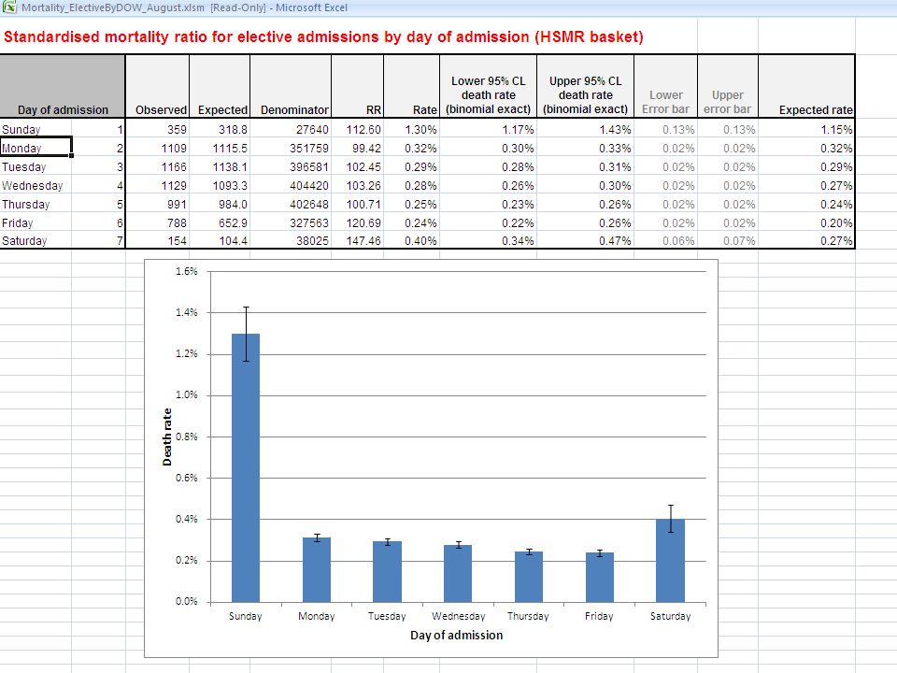Select the red title heading text
The width and height of the screenshot is (897, 673).
click(323, 36)
